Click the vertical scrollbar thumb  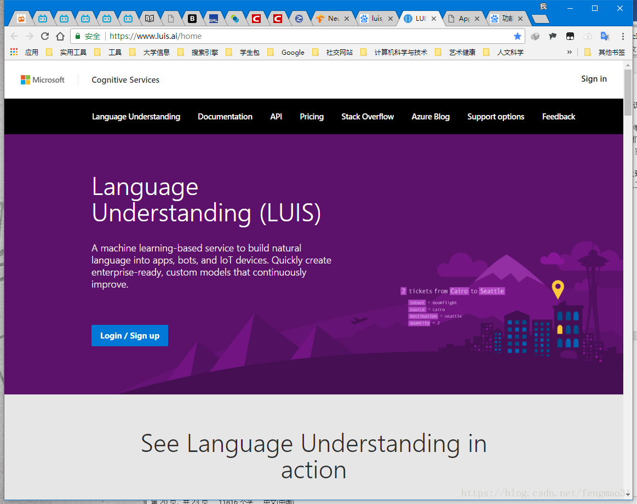click(x=628, y=93)
